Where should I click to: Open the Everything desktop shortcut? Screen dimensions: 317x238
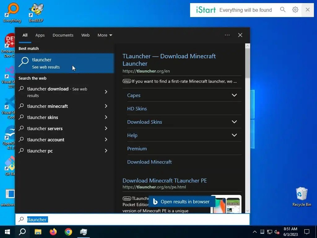coord(12,12)
